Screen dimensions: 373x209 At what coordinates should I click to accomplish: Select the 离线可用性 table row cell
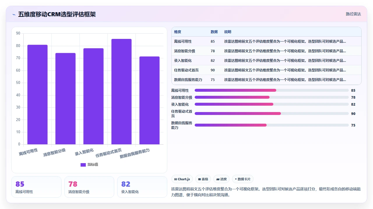[x=183, y=42]
